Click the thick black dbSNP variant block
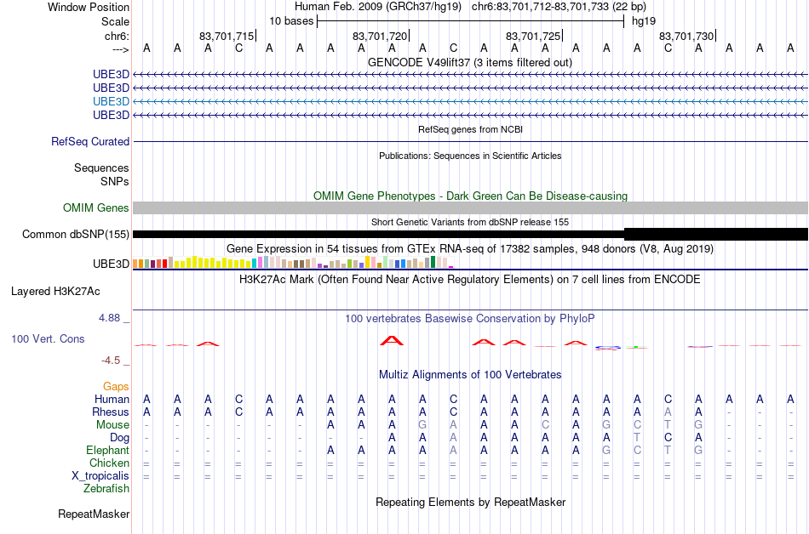The height and width of the screenshot is (534, 809). (715, 235)
